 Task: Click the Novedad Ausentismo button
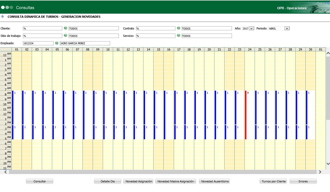(214, 181)
